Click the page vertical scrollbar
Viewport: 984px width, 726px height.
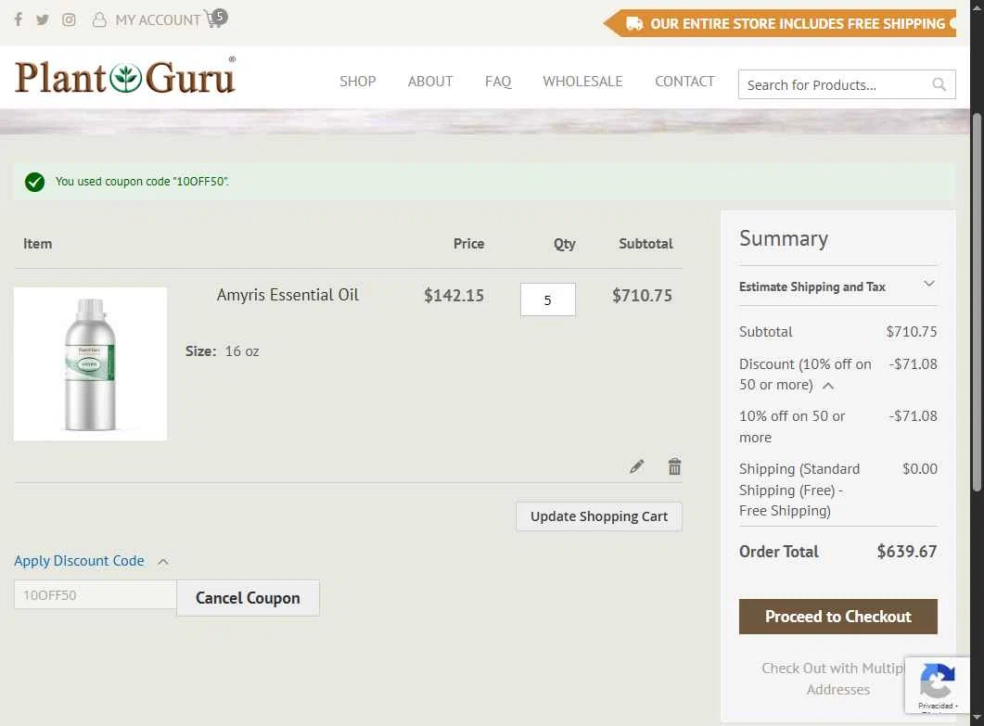(x=977, y=301)
